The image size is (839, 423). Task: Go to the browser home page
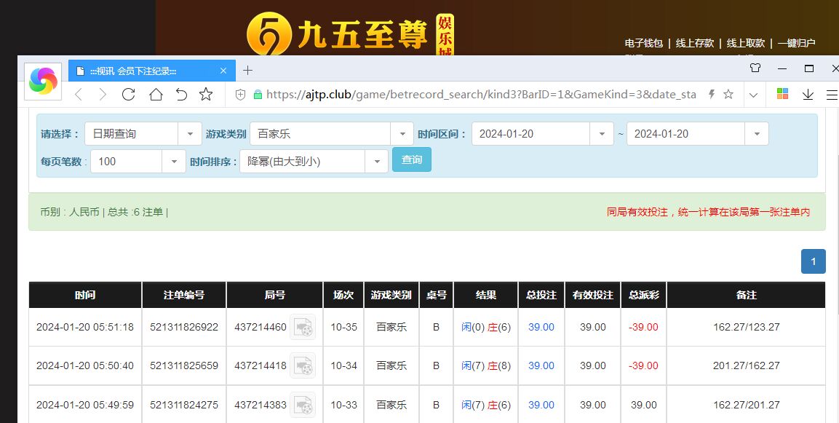tap(155, 95)
